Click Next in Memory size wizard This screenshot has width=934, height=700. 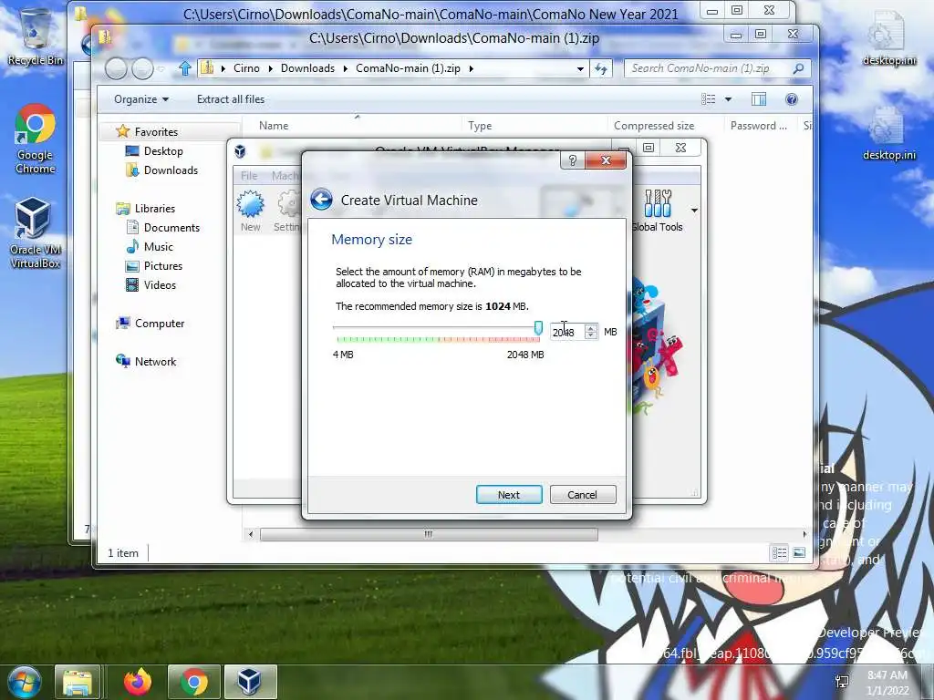pos(509,495)
